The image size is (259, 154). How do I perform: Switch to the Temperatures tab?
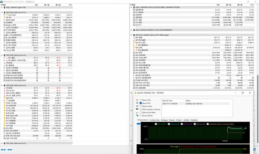click(x=143, y=120)
